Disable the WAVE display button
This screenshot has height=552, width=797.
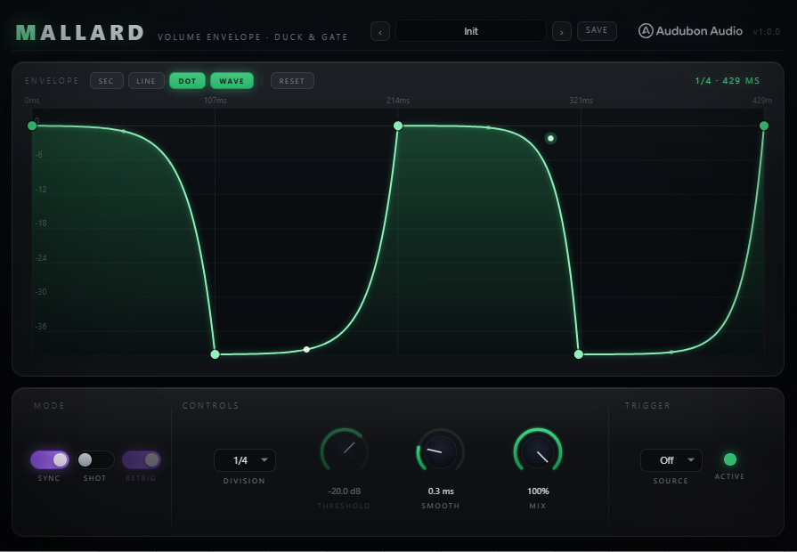pos(232,81)
